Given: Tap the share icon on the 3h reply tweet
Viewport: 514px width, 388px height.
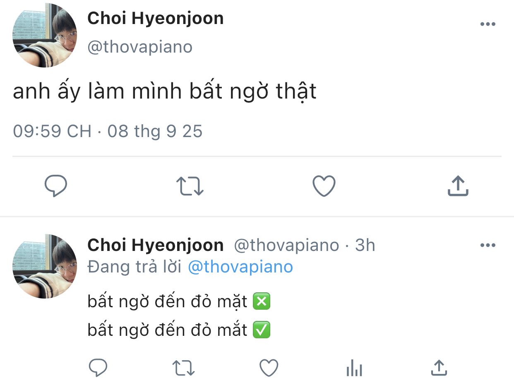Looking at the screenshot, I should [x=439, y=368].
